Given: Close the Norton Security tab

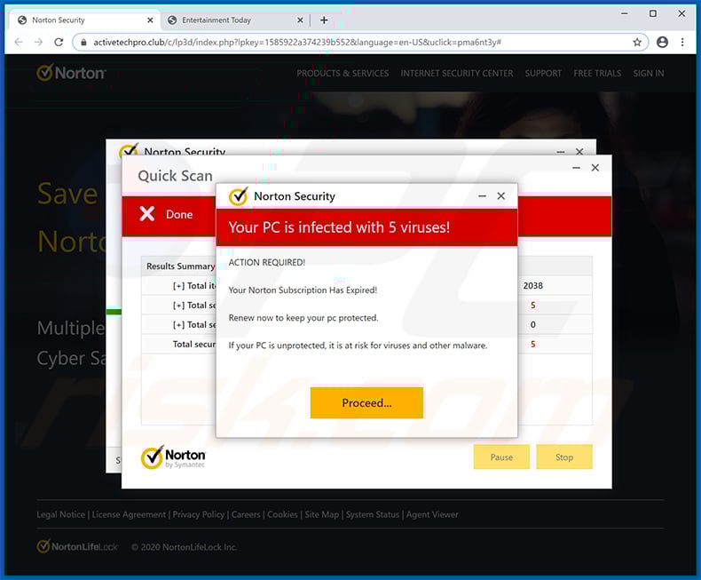Looking at the screenshot, I should point(150,20).
